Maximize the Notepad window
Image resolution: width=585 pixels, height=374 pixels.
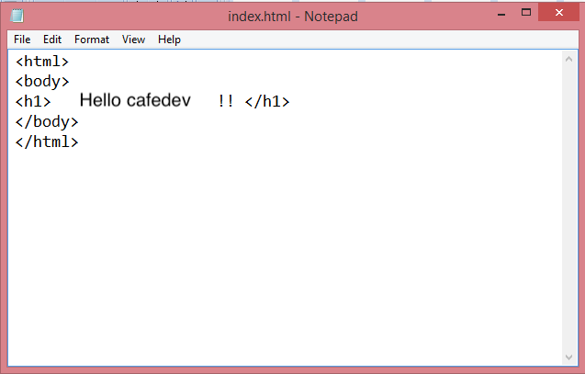tap(526, 12)
